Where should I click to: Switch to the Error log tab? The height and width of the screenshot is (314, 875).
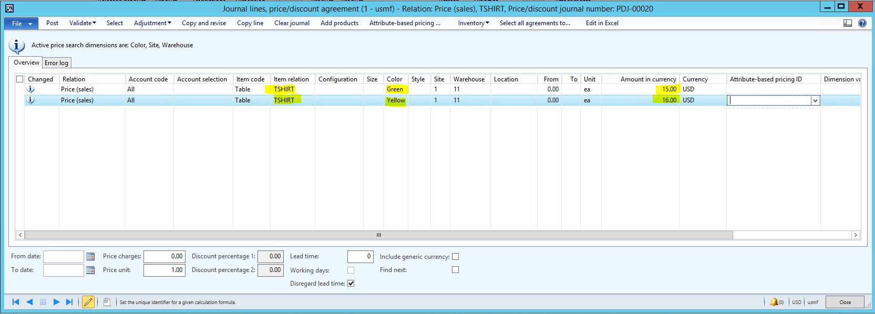point(56,63)
